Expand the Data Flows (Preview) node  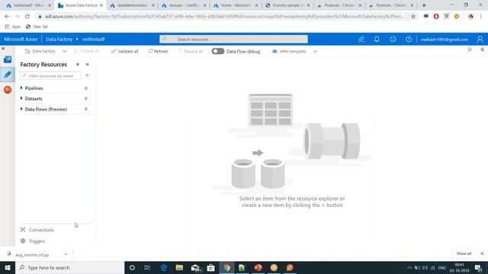(x=21, y=109)
